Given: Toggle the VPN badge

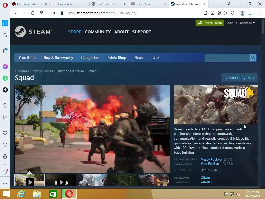Looking at the screenshot, I should (x=55, y=13).
